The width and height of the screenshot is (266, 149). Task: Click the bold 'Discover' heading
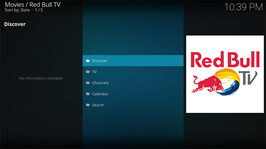click(x=15, y=24)
